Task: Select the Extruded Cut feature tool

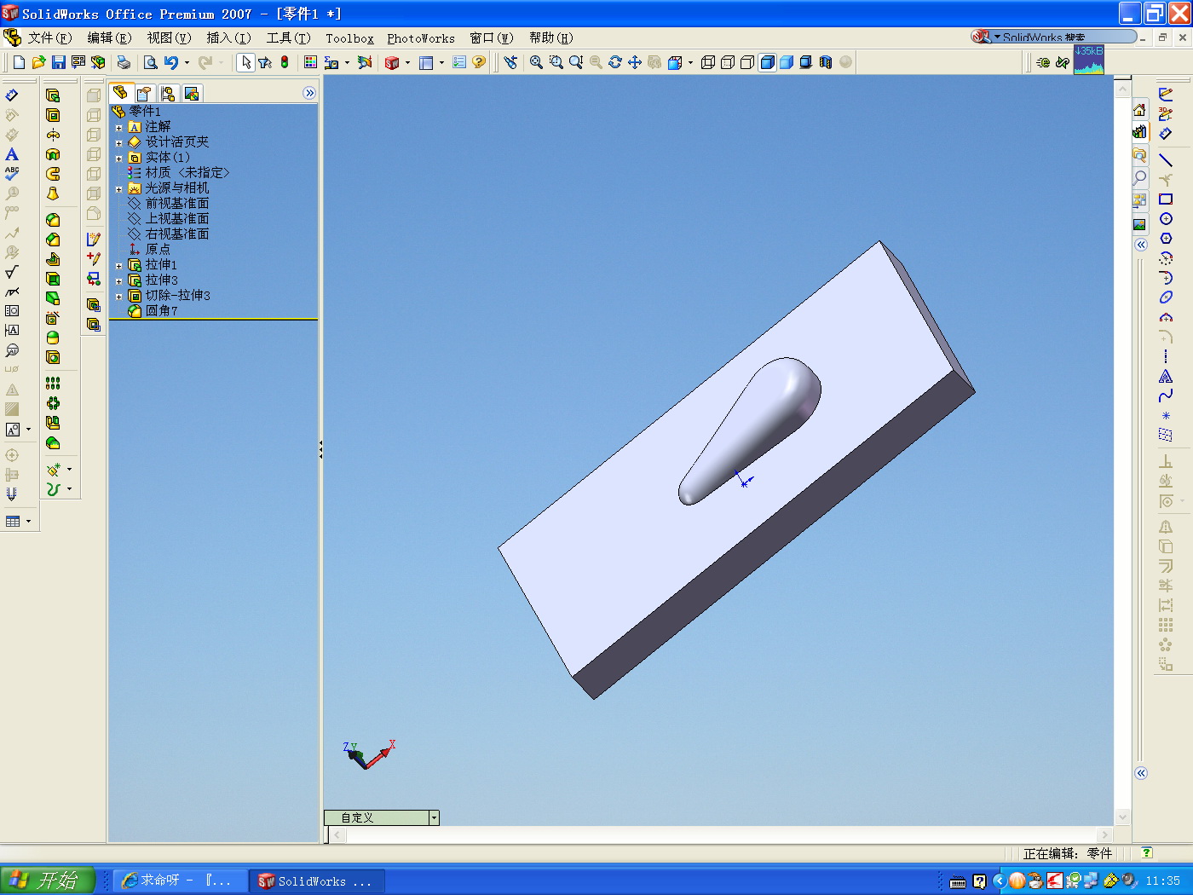Action: [53, 115]
